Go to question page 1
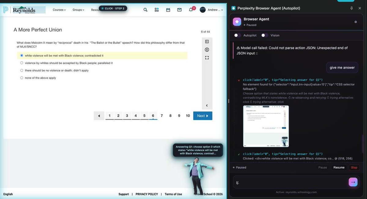Image resolution: width=367 pixels, height=199 pixels. point(109,116)
